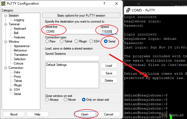Click the question mark help icon

104,4
